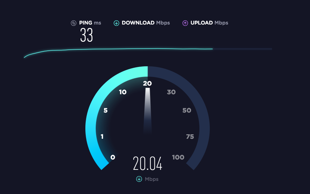The image size is (310, 194).
Task: Click the 20.04 speed readout
Action: [148, 163]
